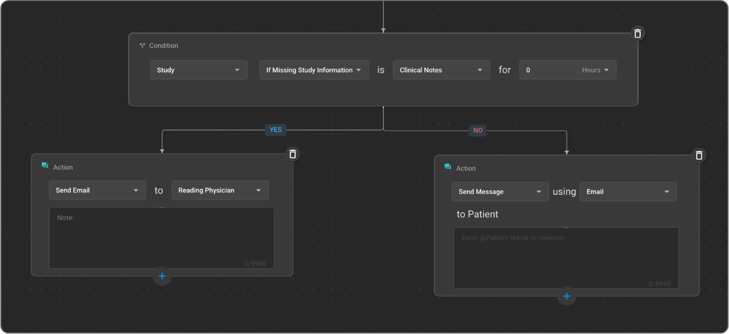This screenshot has height=334, width=729.
Task: Click the Patient Name mention message field
Action: pyautogui.click(x=566, y=258)
